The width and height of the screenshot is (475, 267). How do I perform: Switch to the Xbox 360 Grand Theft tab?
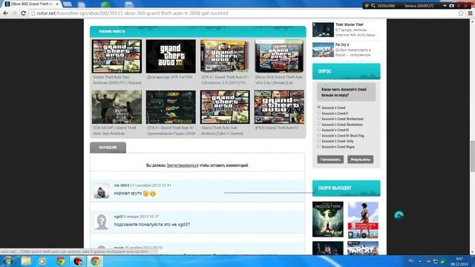(32, 4)
